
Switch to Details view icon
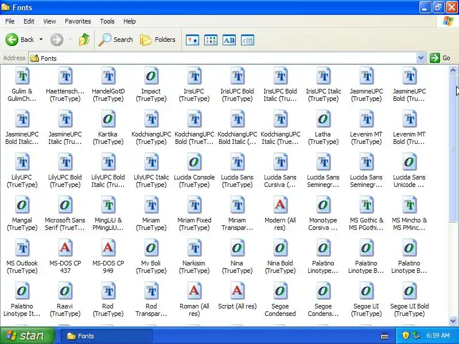click(x=247, y=40)
